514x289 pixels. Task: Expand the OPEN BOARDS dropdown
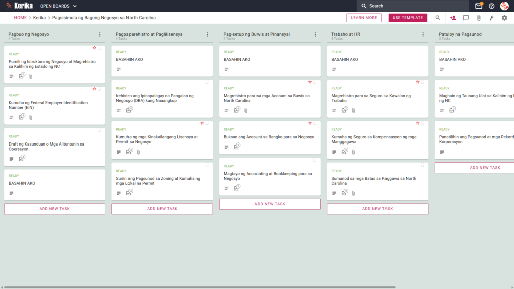coord(58,6)
